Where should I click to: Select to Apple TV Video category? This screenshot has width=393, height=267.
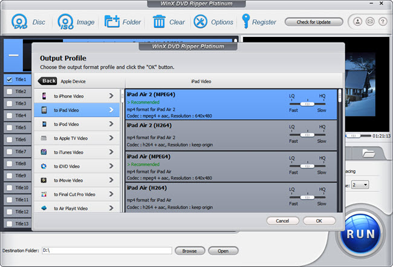[77, 138]
